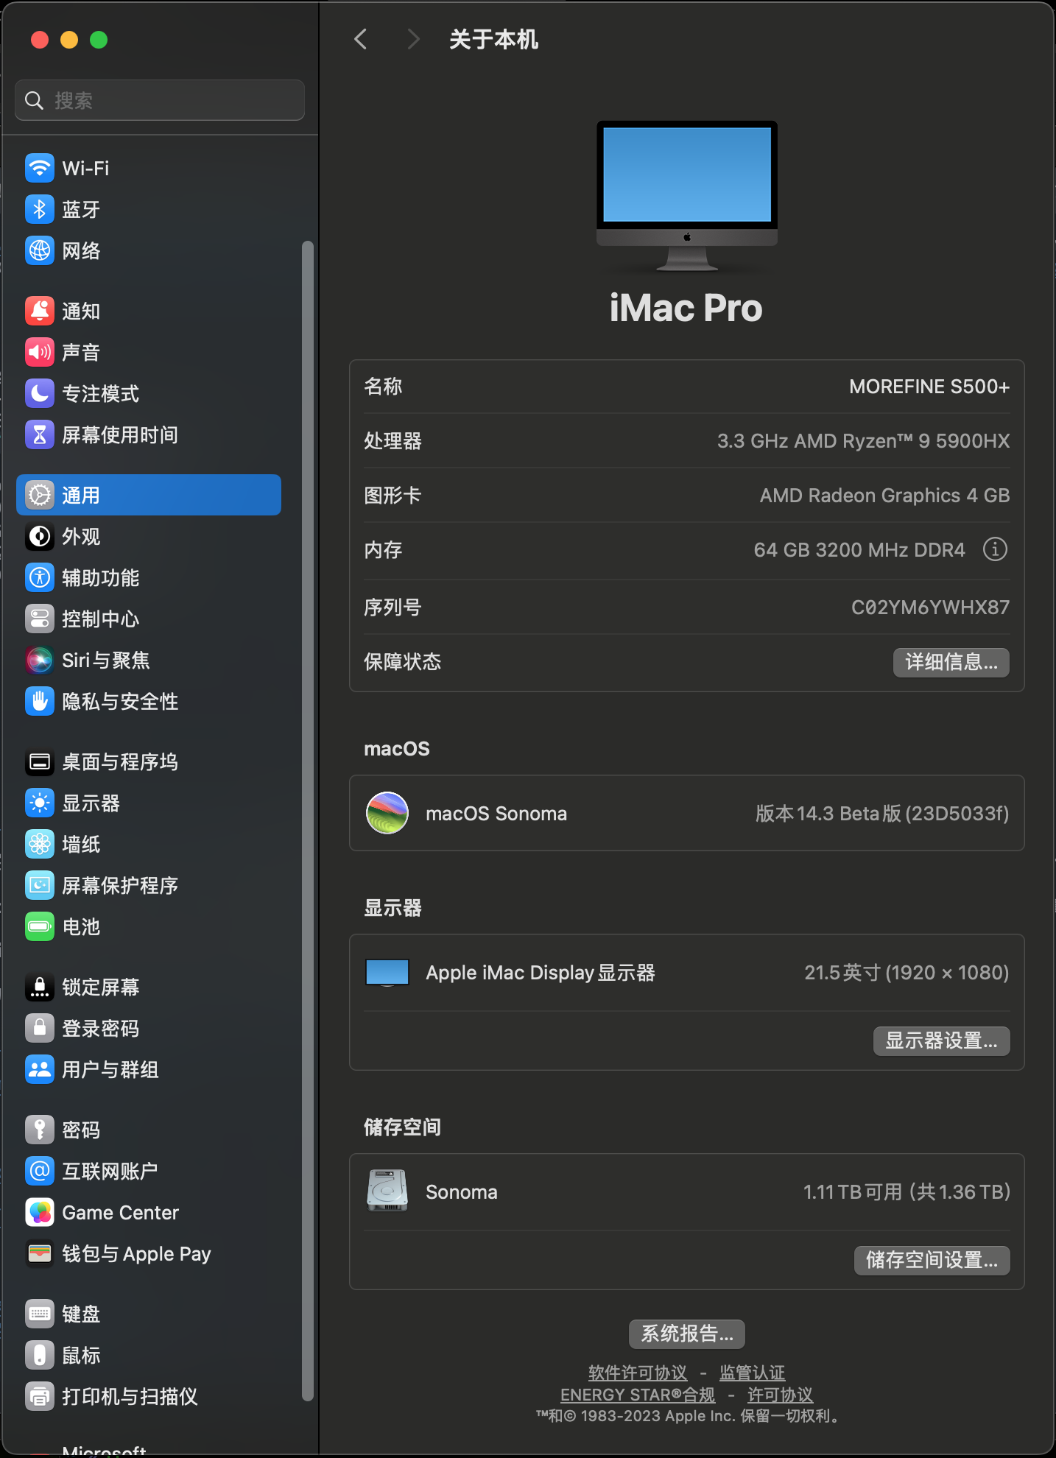The width and height of the screenshot is (1056, 1458).
Task: Open Screen Saver (屏幕保护程序) icon
Action: (40, 885)
